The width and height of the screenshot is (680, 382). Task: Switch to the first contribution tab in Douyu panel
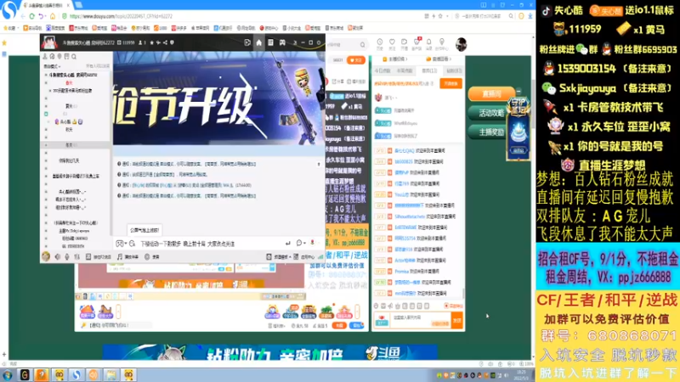click(382, 70)
